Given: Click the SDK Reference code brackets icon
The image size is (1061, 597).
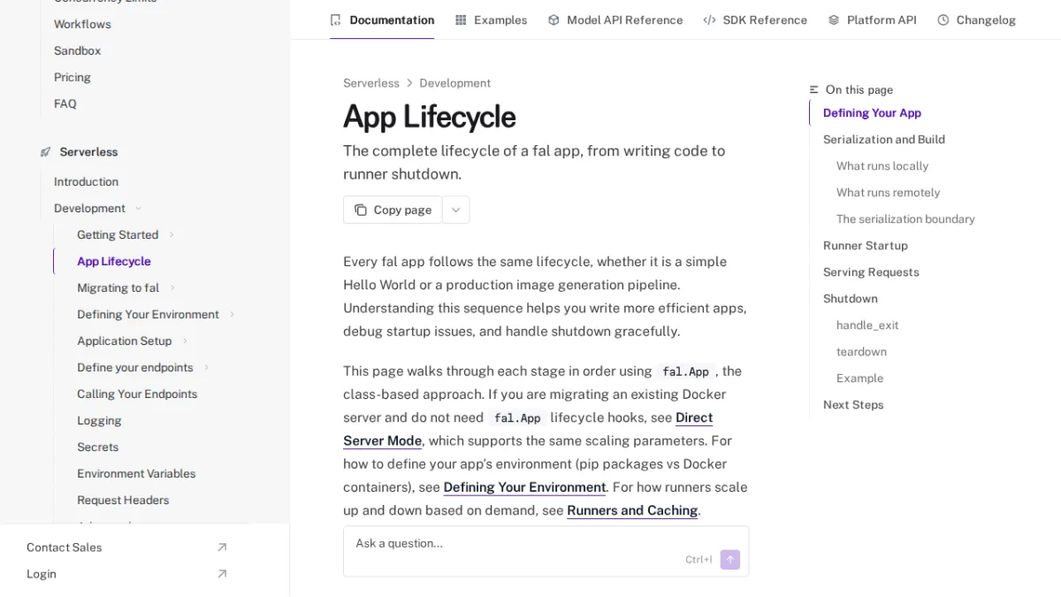Looking at the screenshot, I should [x=709, y=19].
